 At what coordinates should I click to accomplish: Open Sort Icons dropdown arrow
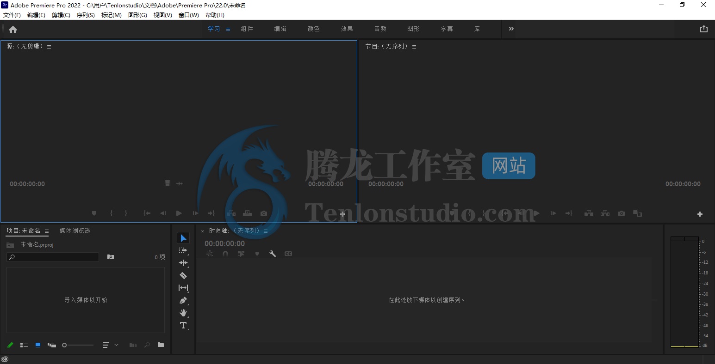pos(116,345)
